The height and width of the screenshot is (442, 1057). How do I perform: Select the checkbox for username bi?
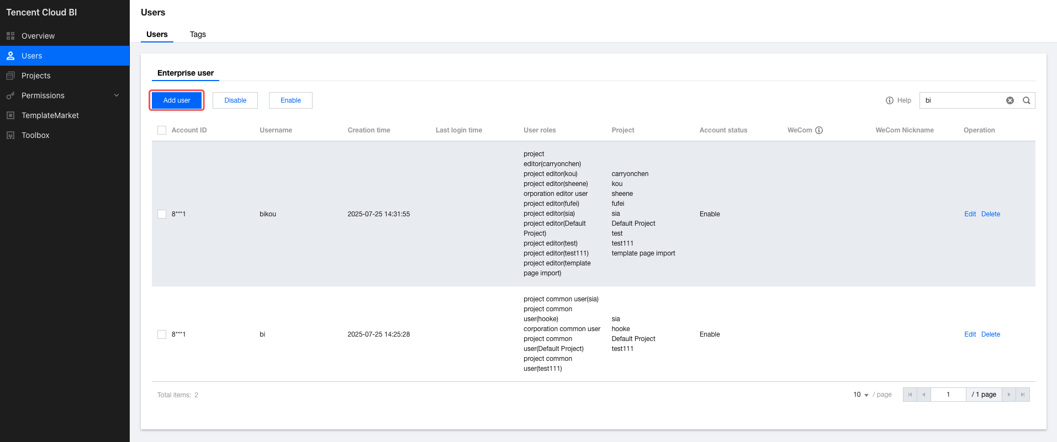(x=162, y=334)
